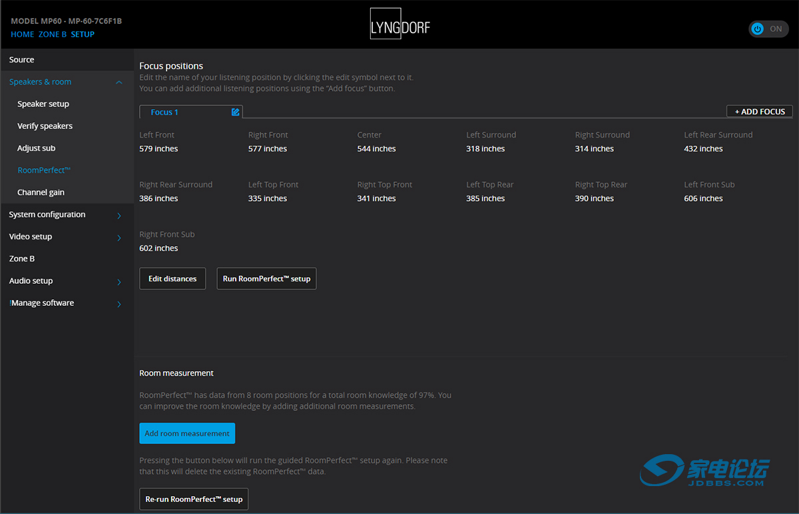Expand the Audio setup section

coord(119,282)
